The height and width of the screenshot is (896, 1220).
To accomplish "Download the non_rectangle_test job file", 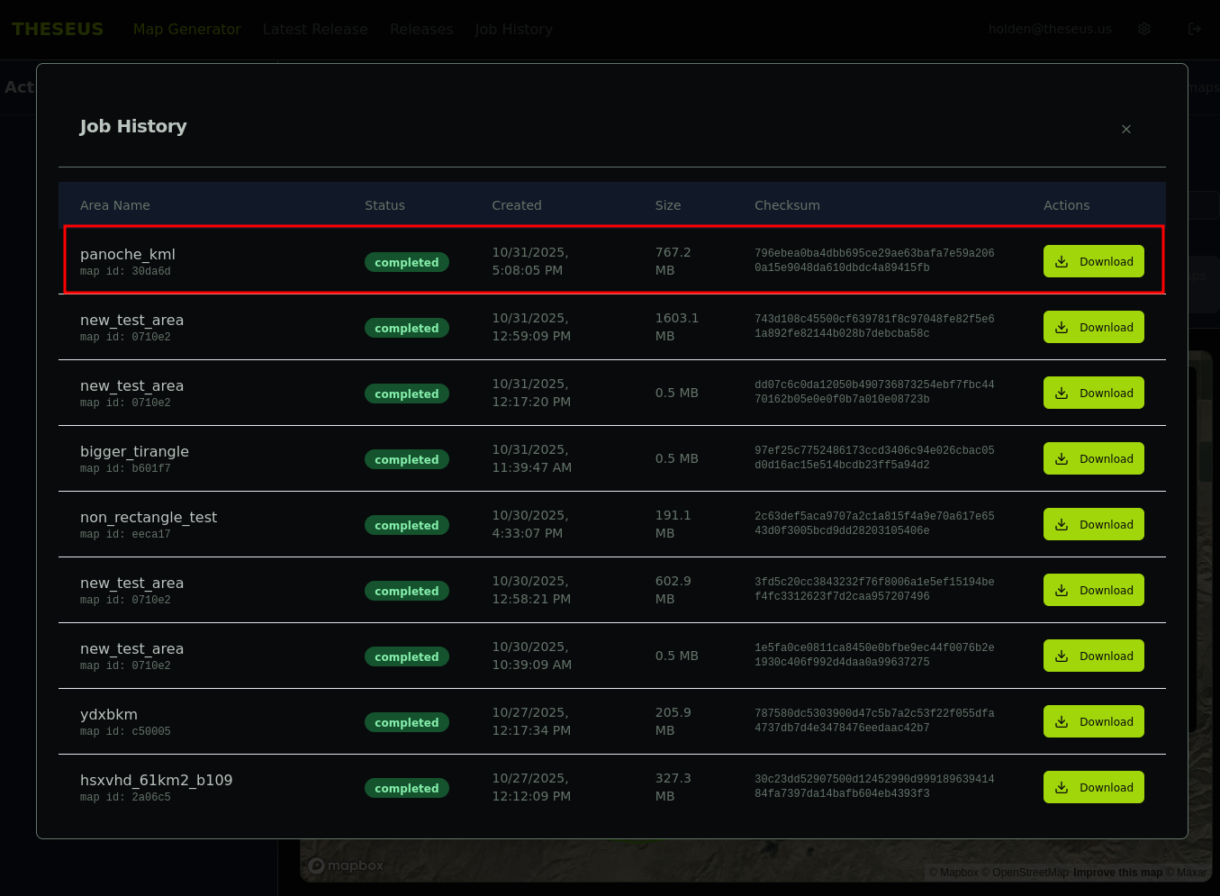I will 1093,524.
